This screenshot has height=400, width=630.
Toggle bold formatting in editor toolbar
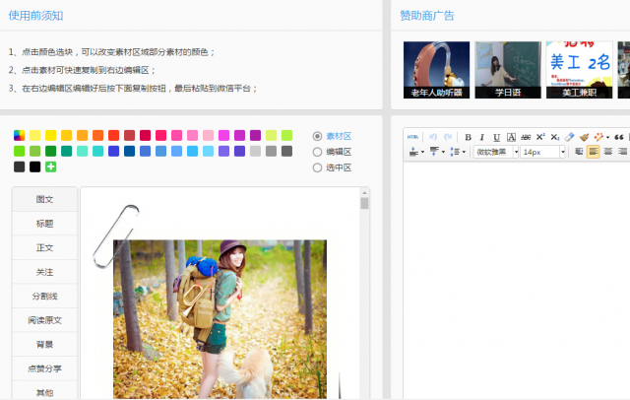click(468, 137)
